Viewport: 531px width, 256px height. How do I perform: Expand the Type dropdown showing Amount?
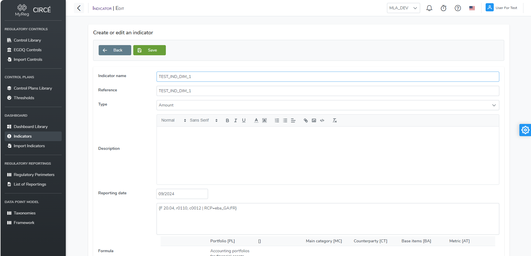tap(328, 105)
